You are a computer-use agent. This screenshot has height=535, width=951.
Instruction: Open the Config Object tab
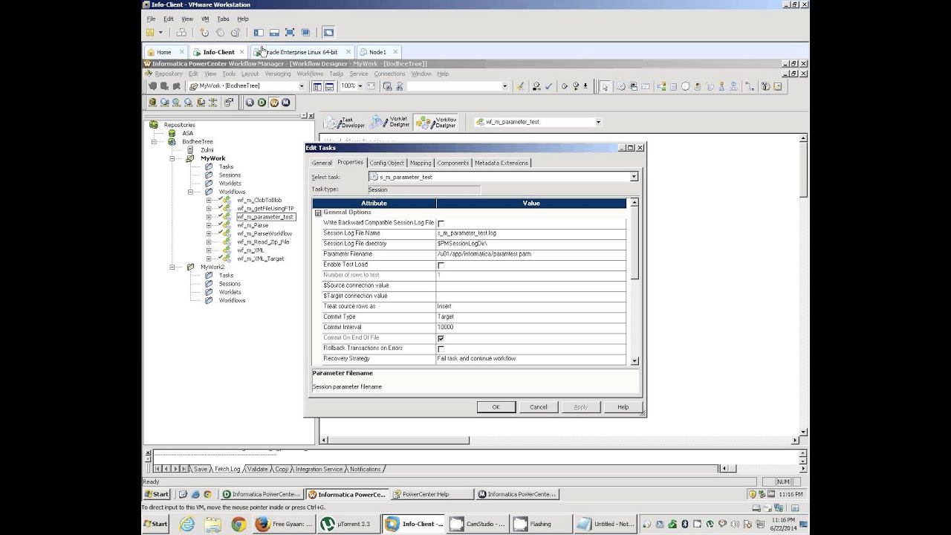(387, 163)
